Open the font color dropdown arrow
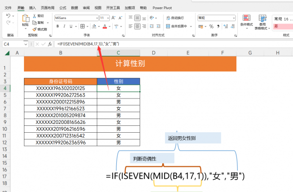The image size is (293, 192). point(110,26)
